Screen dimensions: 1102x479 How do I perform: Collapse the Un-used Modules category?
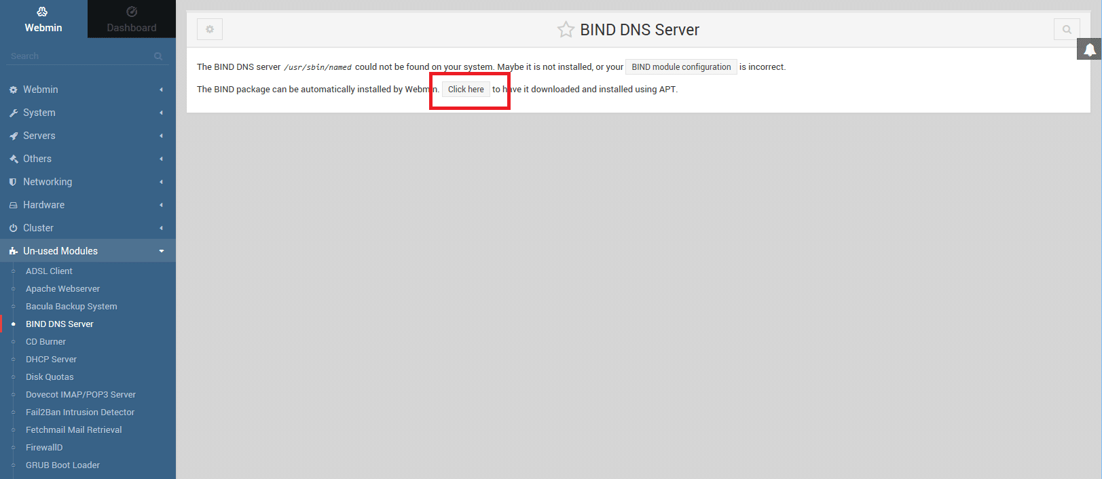[x=88, y=251]
